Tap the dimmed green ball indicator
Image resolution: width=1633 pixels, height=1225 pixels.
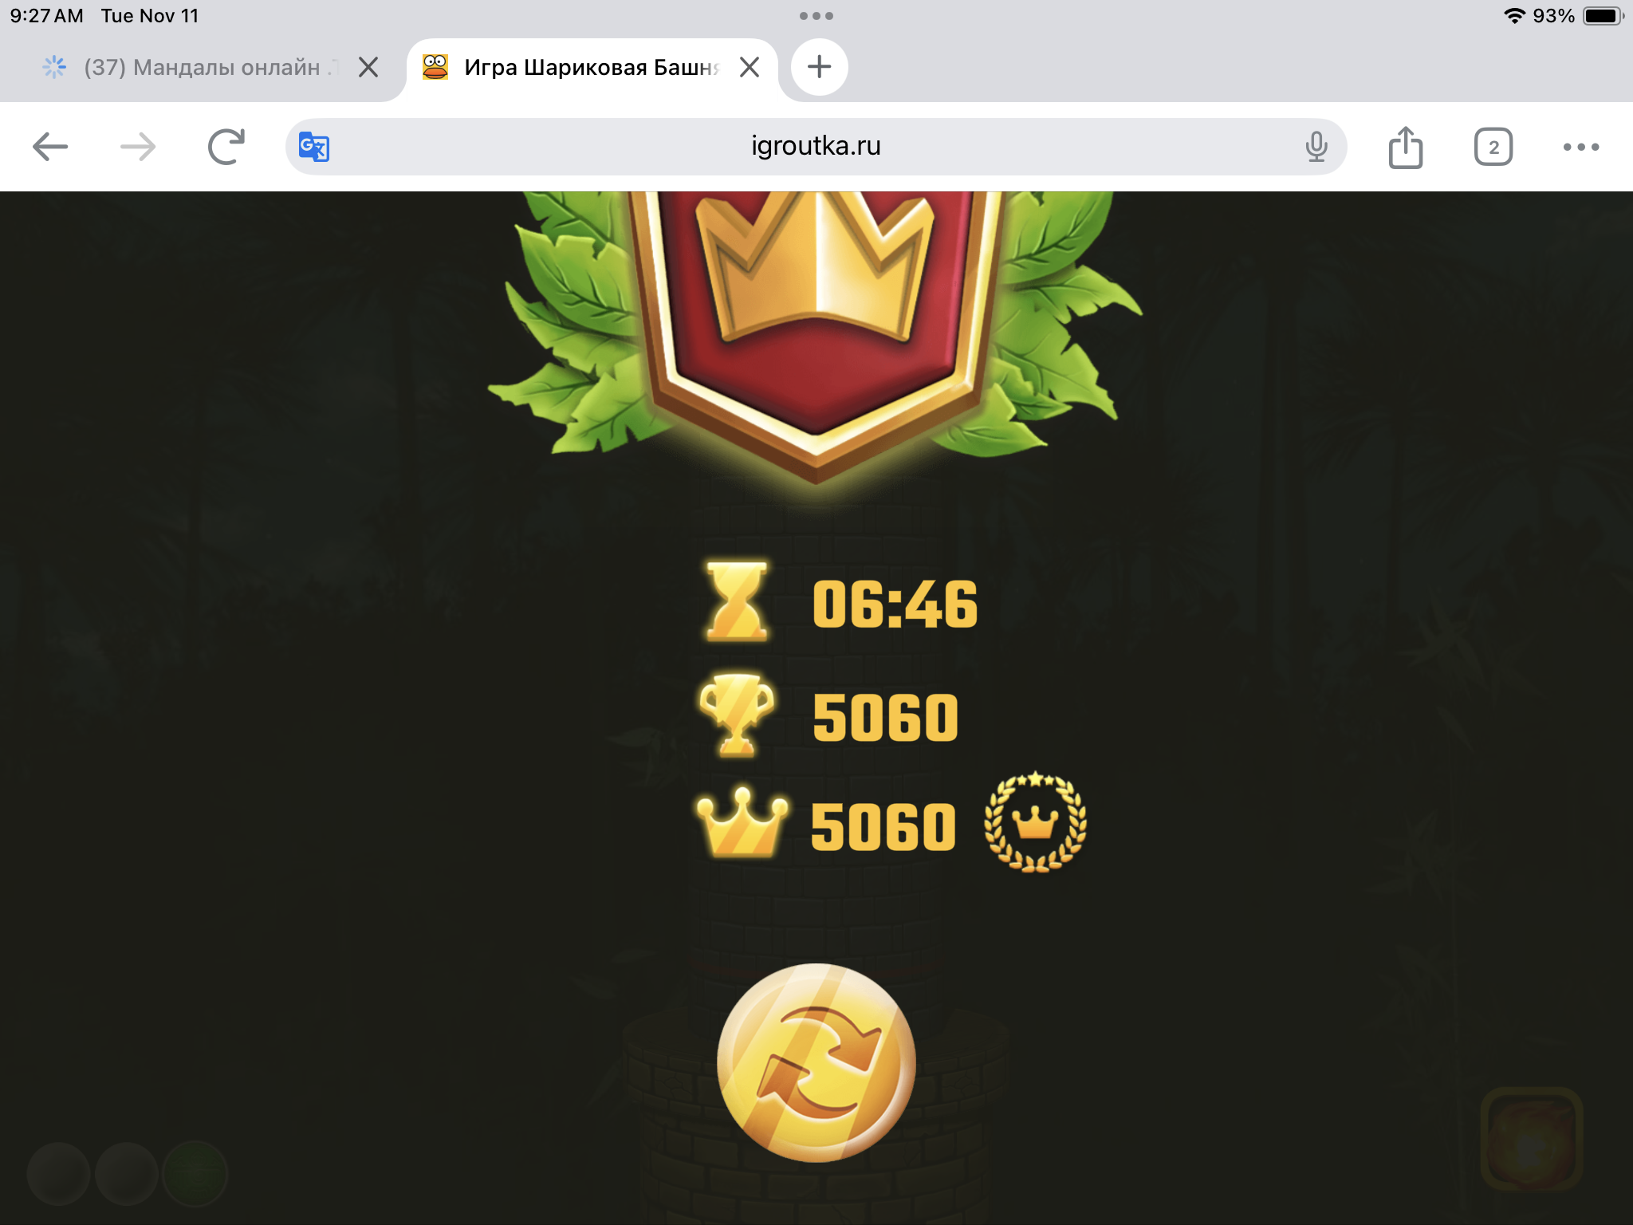195,1173
